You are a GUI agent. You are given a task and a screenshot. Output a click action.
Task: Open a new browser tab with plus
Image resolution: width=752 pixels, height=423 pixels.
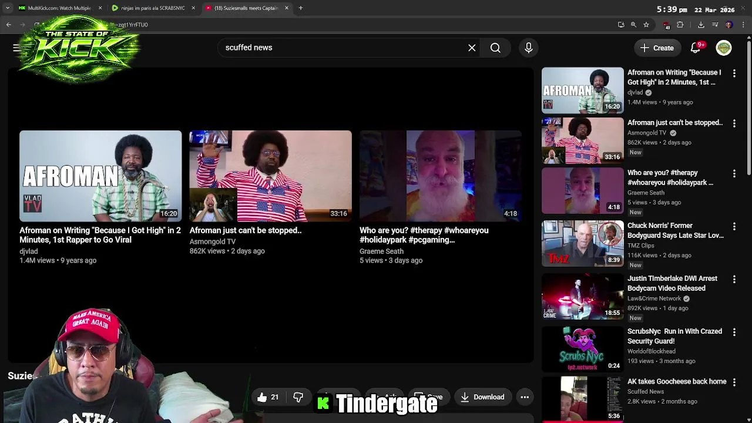coord(300,8)
